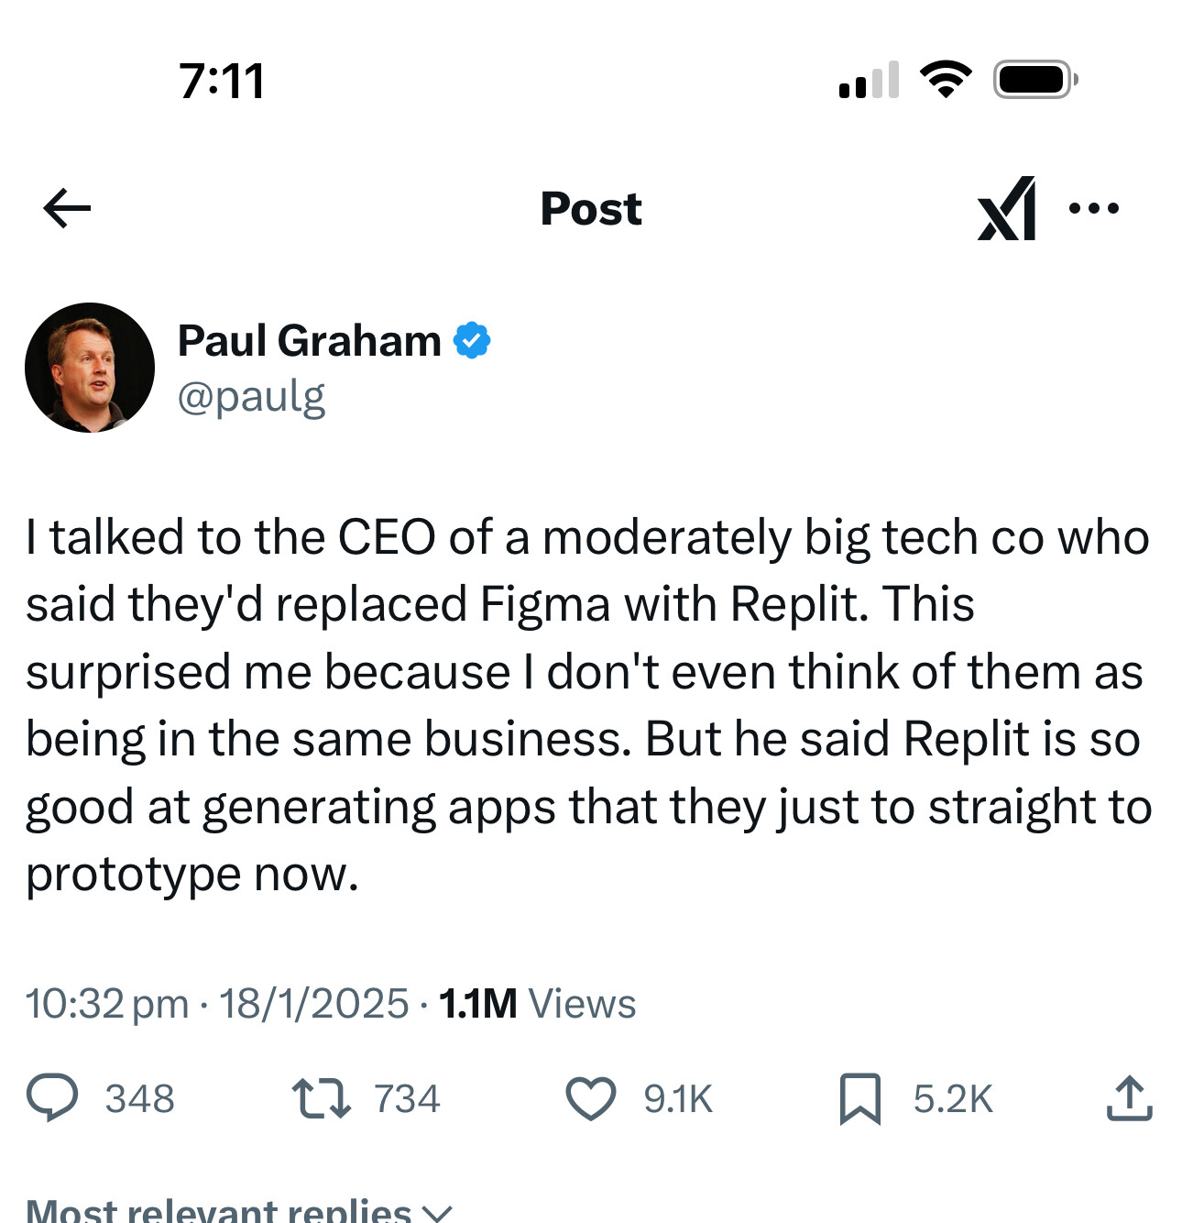
Task: Tap the blue verified badge
Action: coord(472,340)
